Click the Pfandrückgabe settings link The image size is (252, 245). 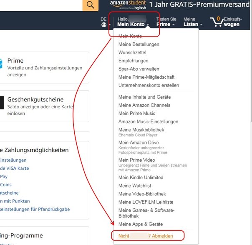(x=35, y=209)
